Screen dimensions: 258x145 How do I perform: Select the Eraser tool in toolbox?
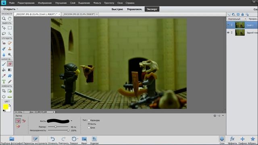10,64
